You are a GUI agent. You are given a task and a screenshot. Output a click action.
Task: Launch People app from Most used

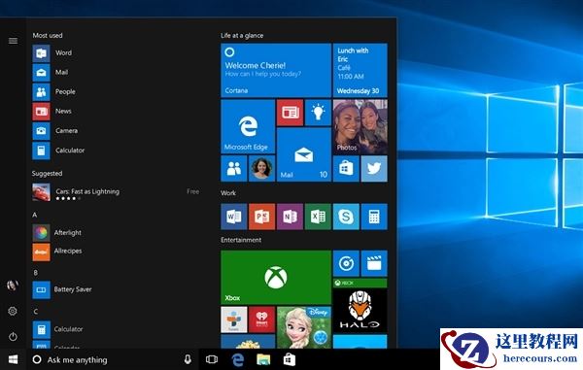click(x=53, y=91)
